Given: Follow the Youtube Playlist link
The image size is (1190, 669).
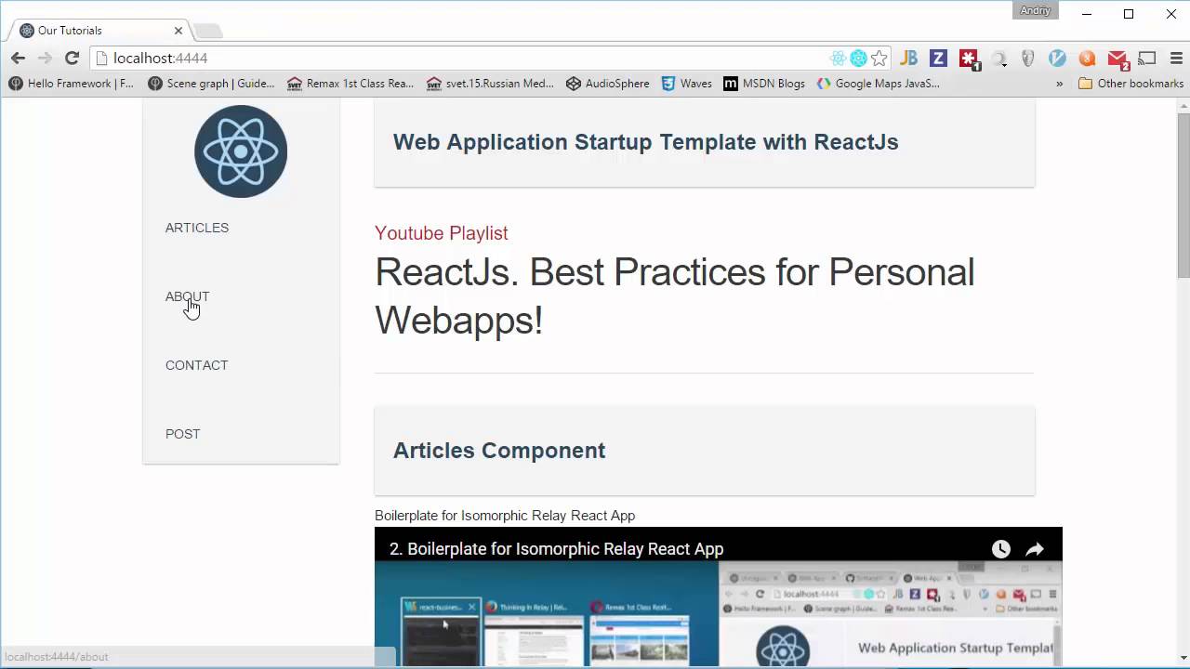Looking at the screenshot, I should pyautogui.click(x=442, y=233).
